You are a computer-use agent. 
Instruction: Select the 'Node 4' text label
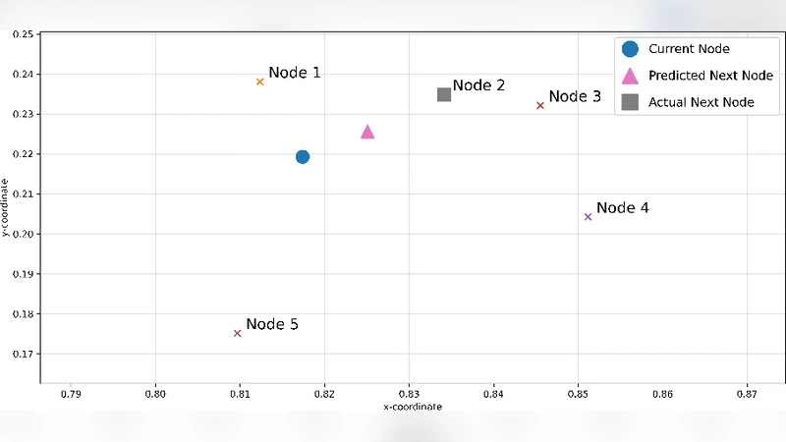[x=622, y=208]
